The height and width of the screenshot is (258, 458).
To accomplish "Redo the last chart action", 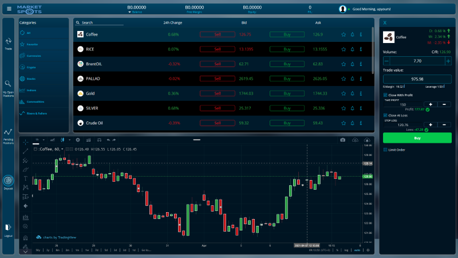I will pos(114,140).
